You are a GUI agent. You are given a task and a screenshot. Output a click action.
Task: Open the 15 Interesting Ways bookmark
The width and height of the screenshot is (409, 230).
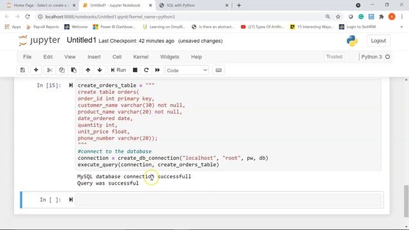coord(312,27)
